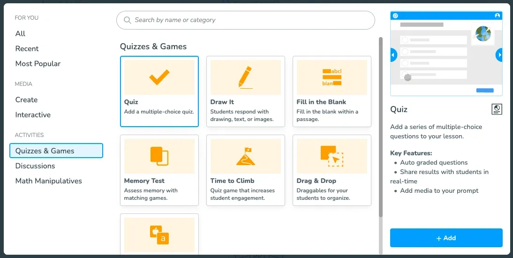Open the matching pairs activity icon
The width and height of the screenshot is (513, 258).
(x=159, y=235)
